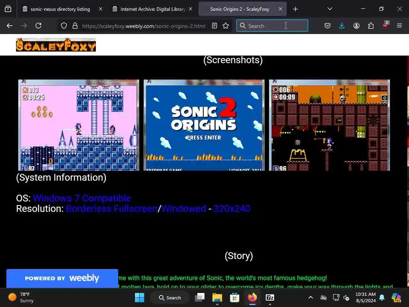Screen dimensions: 409x307
Task: Open the uBlock extension badge icon
Action: 385,25
